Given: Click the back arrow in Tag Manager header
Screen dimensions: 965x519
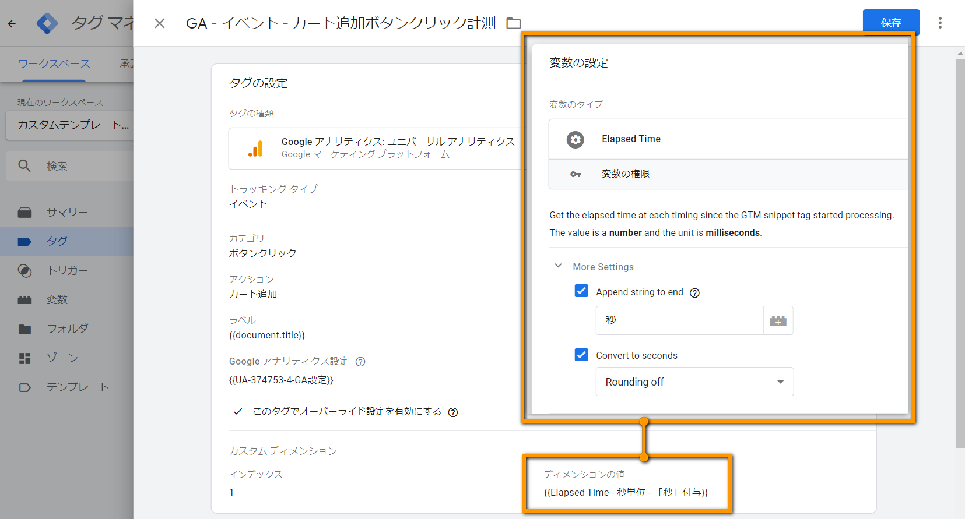Looking at the screenshot, I should (12, 24).
